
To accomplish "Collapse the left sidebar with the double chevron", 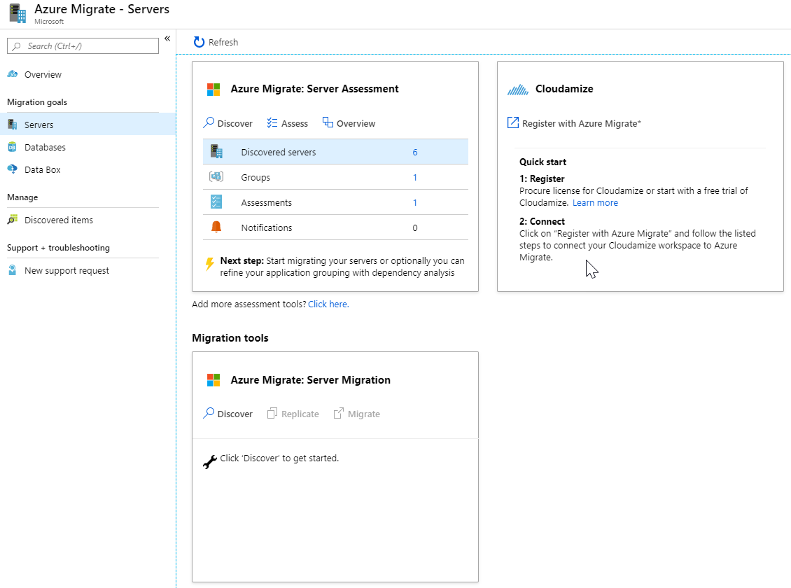I will tap(167, 38).
